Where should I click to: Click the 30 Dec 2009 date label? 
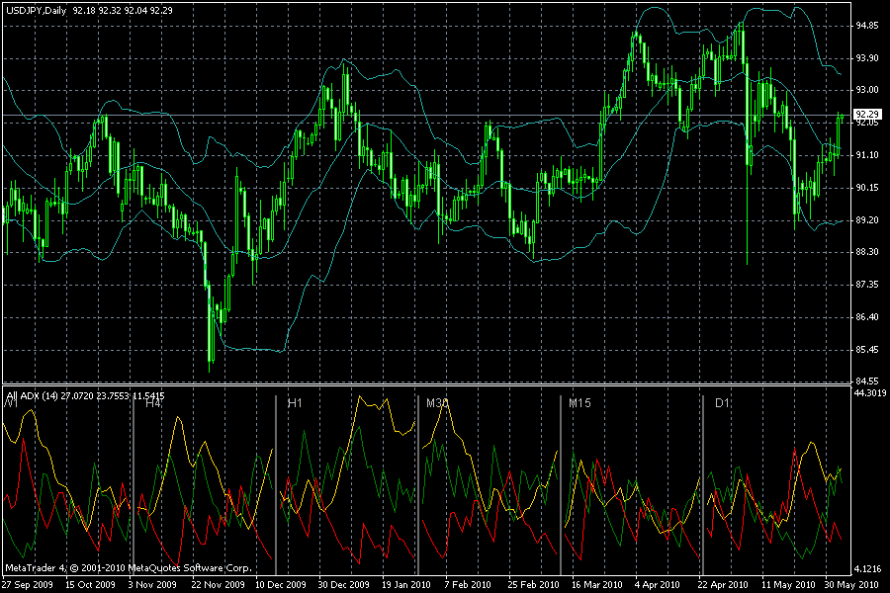[343, 584]
